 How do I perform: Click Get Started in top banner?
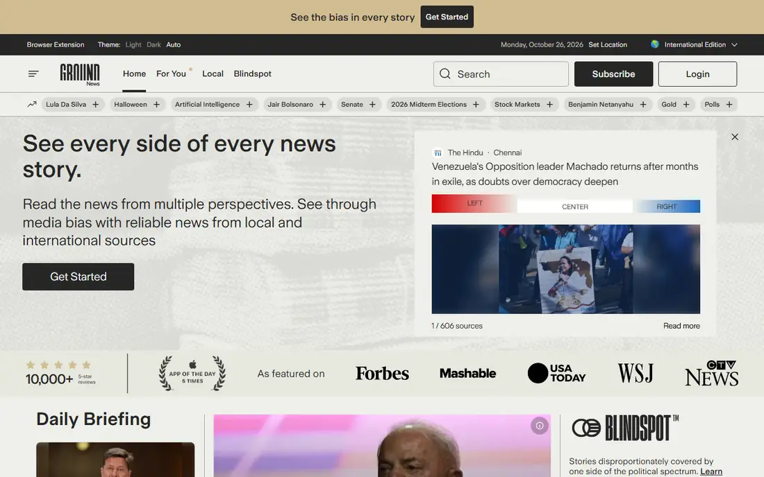447,17
